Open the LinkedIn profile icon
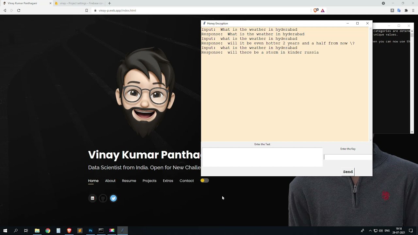Screen dimensions: 418x235 92,198
